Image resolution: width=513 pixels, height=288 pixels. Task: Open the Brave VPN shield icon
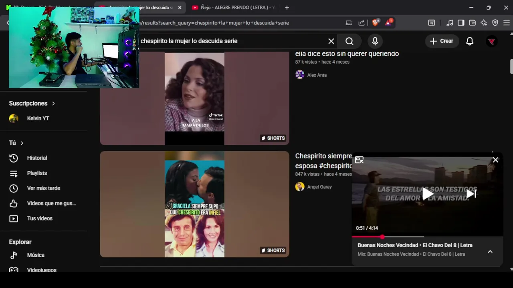point(495,23)
